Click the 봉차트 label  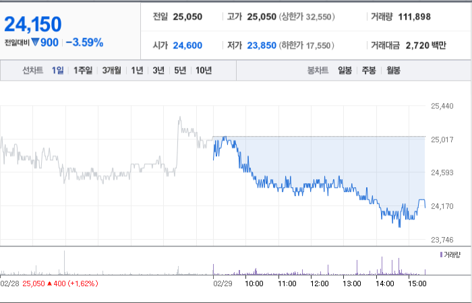point(318,71)
